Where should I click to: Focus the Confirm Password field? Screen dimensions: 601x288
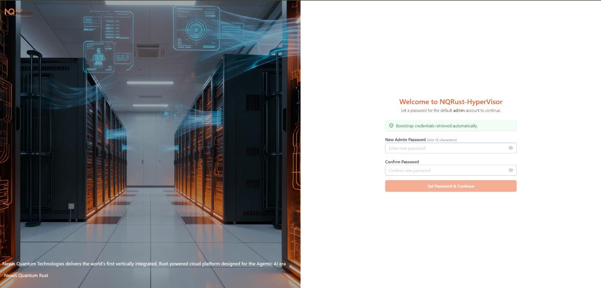point(451,170)
